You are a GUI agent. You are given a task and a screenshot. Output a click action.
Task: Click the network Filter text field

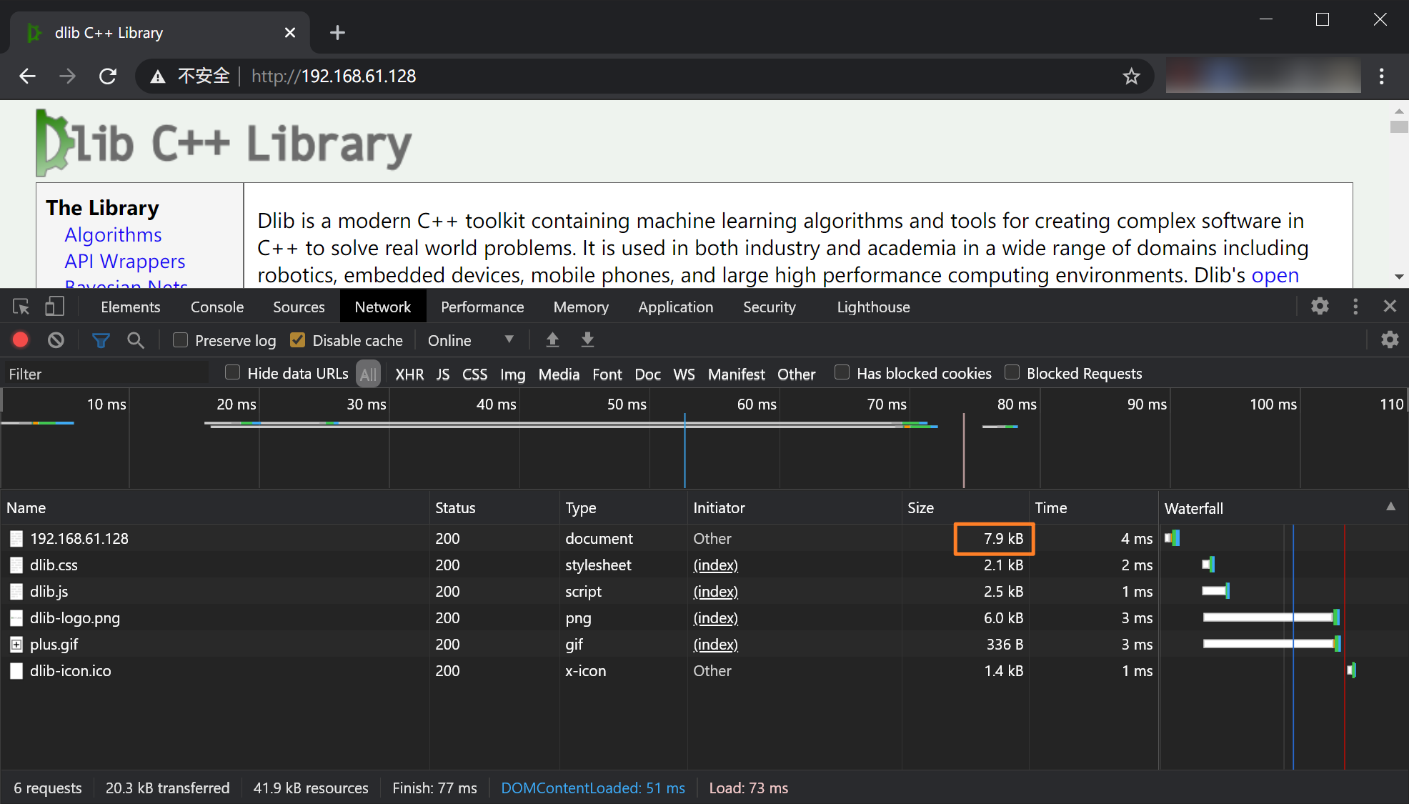[107, 374]
